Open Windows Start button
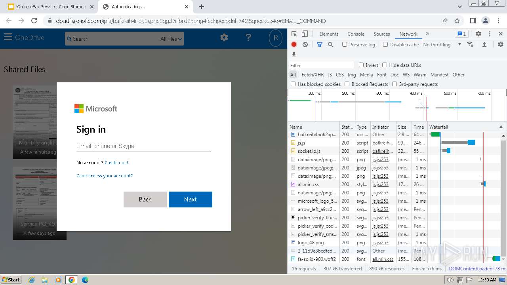 click(x=11, y=279)
